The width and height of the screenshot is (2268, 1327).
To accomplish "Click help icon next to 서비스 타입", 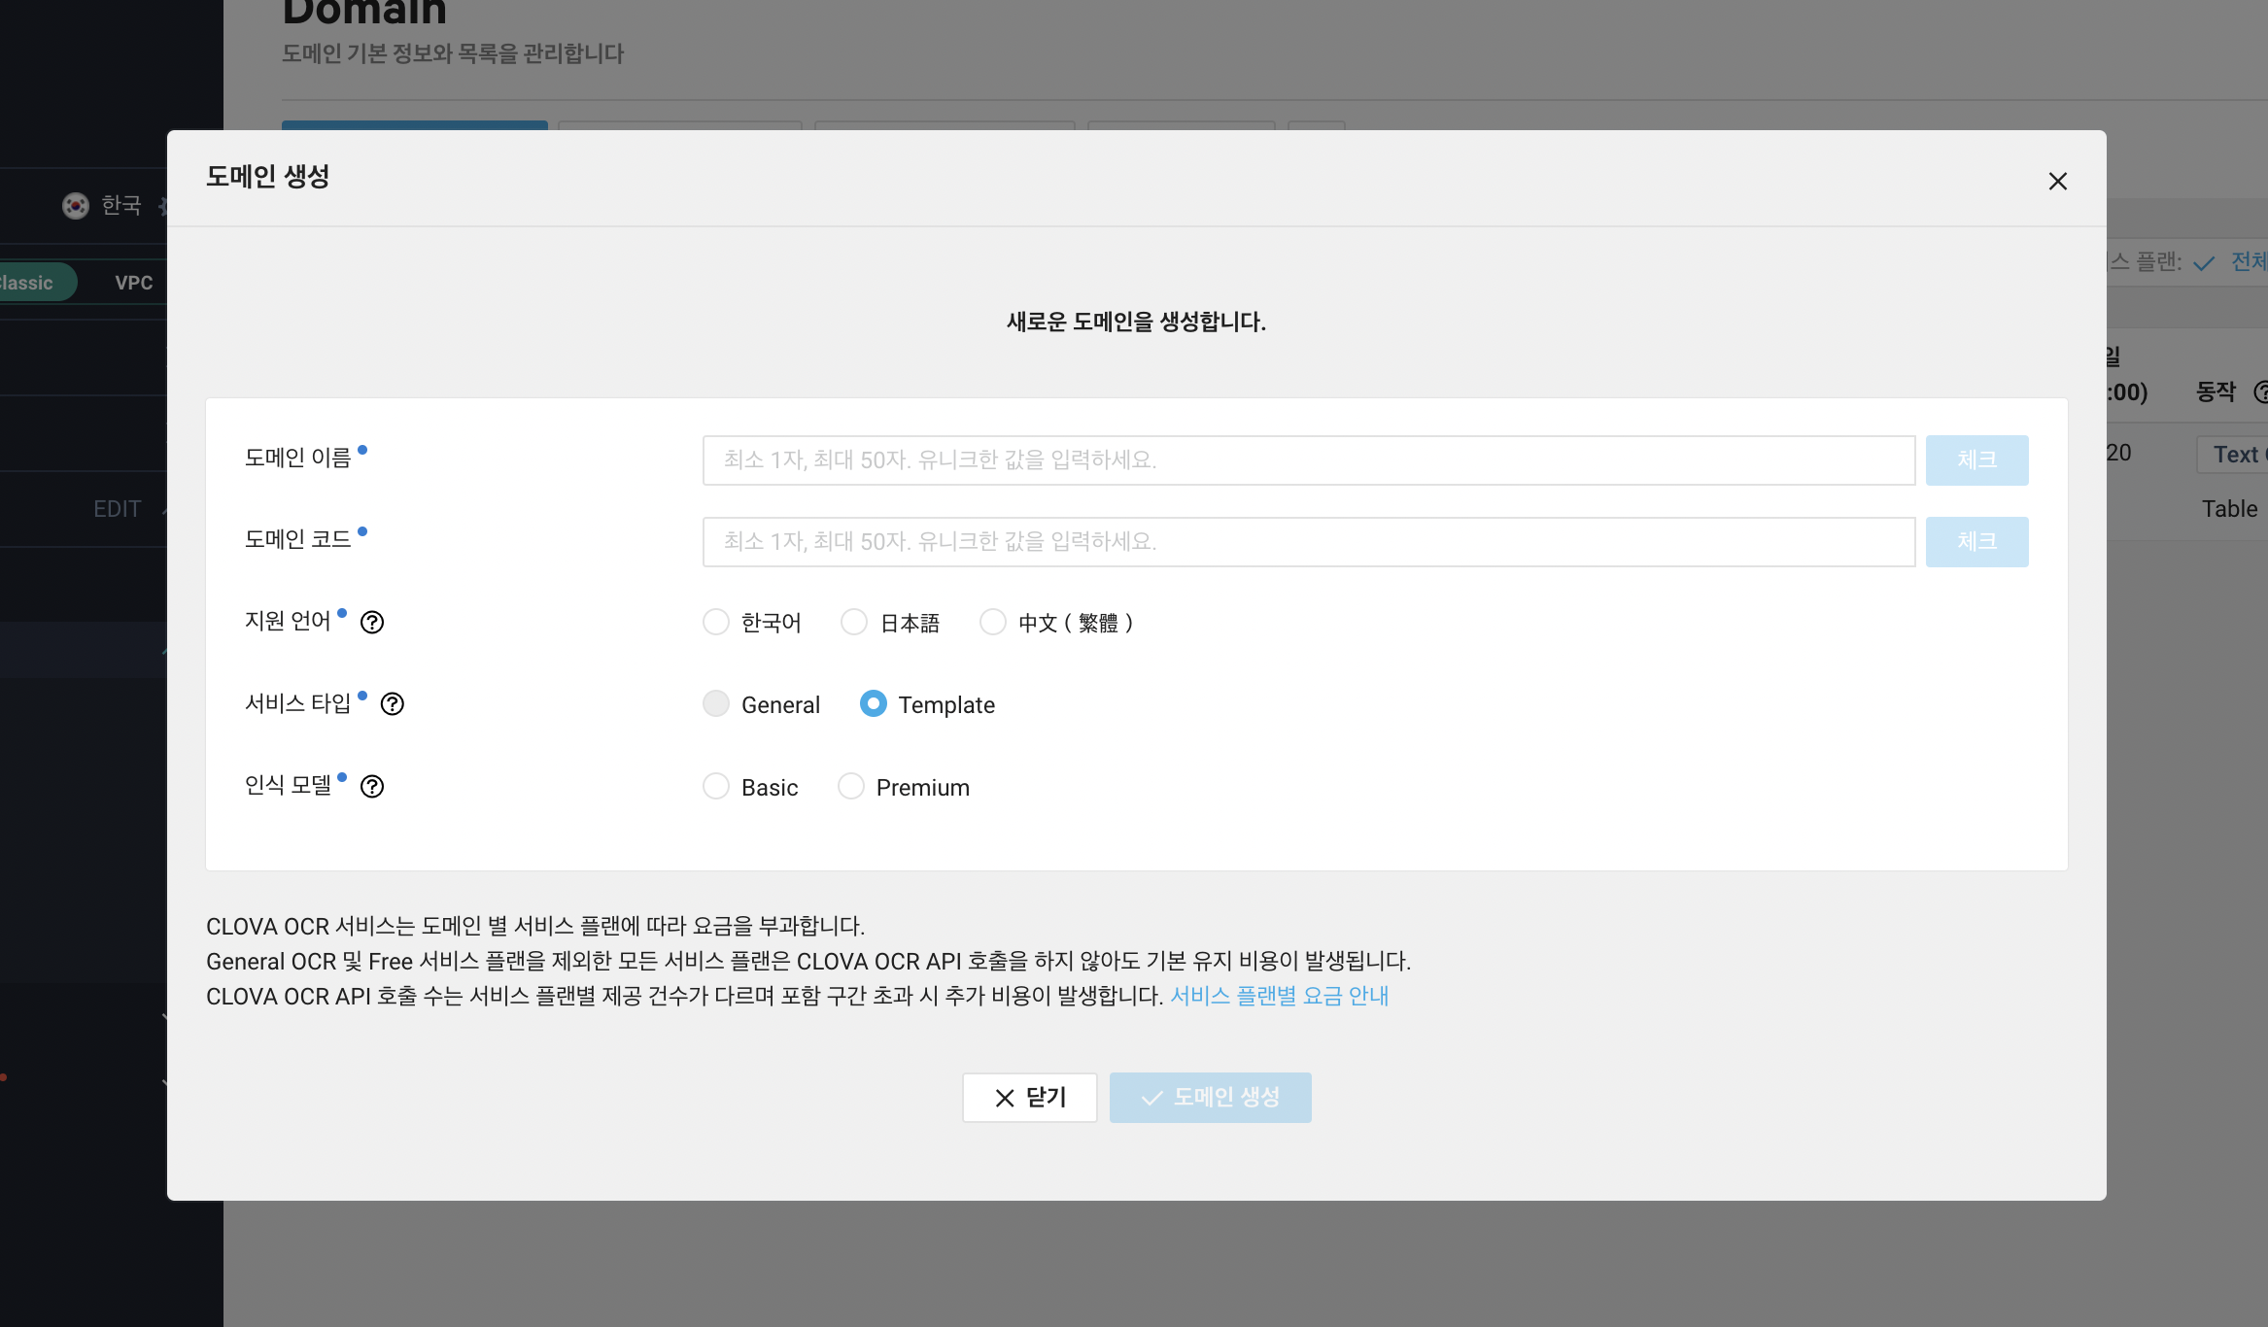I will click(x=393, y=704).
